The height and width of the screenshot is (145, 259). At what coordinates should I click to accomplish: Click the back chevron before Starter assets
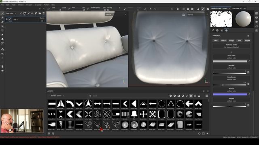pos(49,96)
